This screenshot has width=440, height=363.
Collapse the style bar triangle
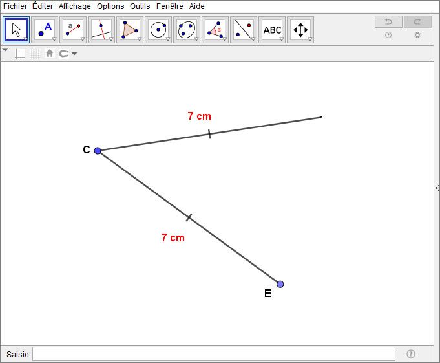5,50
